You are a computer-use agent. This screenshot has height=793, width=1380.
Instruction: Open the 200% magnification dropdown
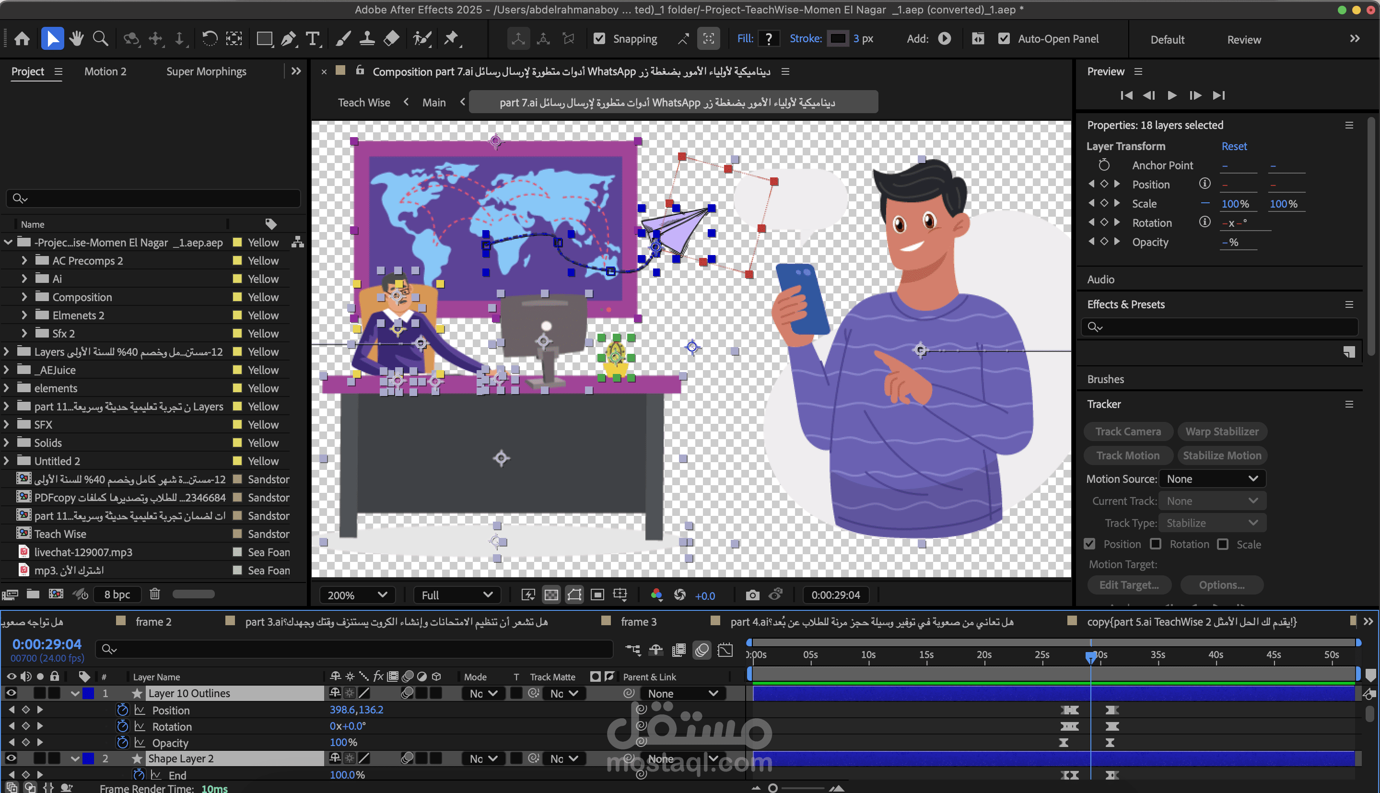(x=357, y=595)
